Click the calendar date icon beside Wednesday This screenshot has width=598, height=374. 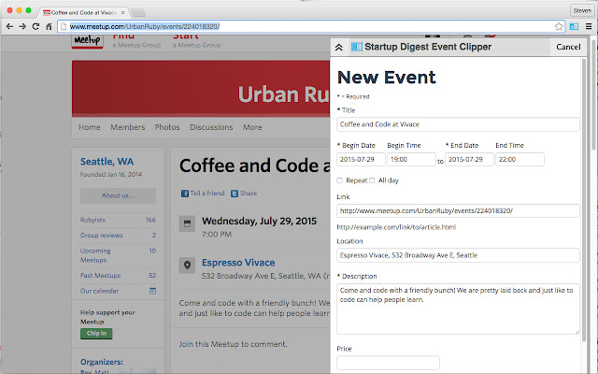click(x=187, y=223)
